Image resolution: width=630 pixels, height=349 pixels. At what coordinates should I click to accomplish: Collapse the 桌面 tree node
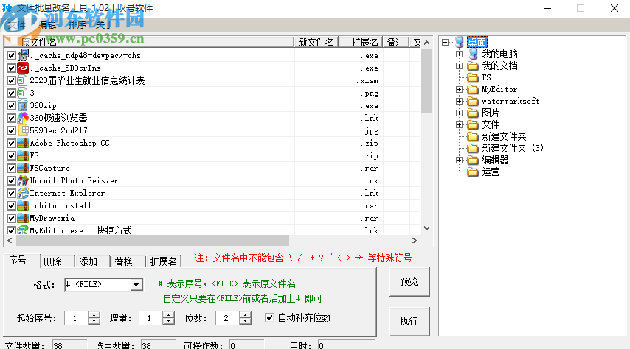pos(445,42)
